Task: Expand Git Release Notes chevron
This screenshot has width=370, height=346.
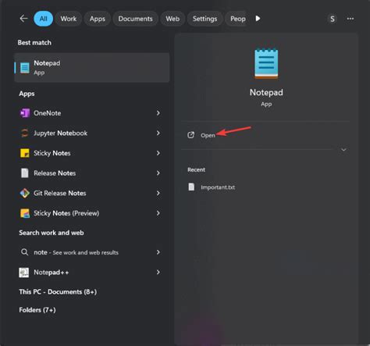Action: [x=158, y=193]
